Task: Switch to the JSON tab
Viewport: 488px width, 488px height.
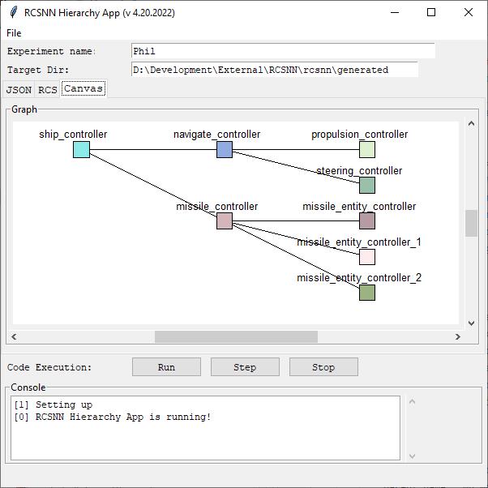Action: click(19, 89)
